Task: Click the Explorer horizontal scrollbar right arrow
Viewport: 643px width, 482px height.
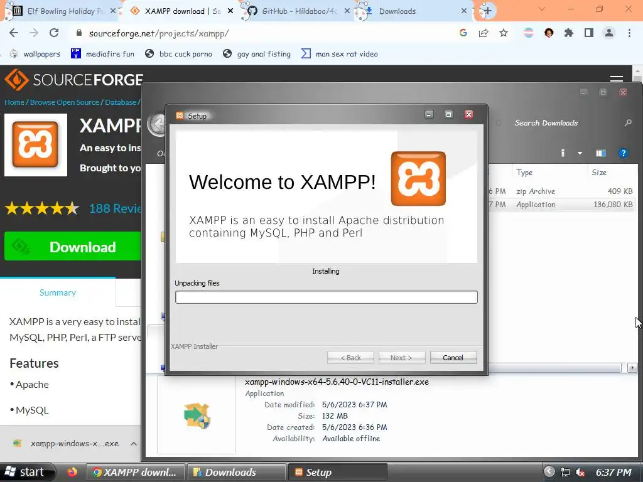Action: tap(632, 368)
